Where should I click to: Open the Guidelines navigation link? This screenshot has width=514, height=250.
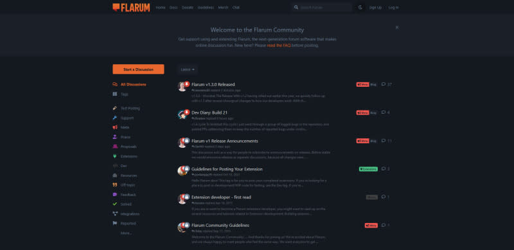point(206,7)
